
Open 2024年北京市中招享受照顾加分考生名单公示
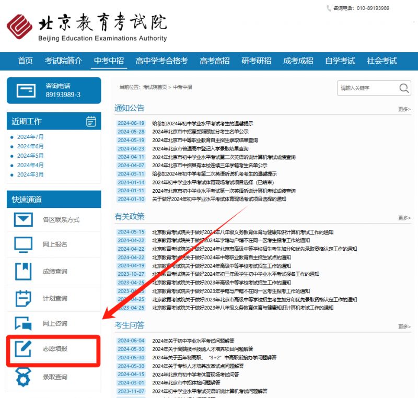click(200, 132)
